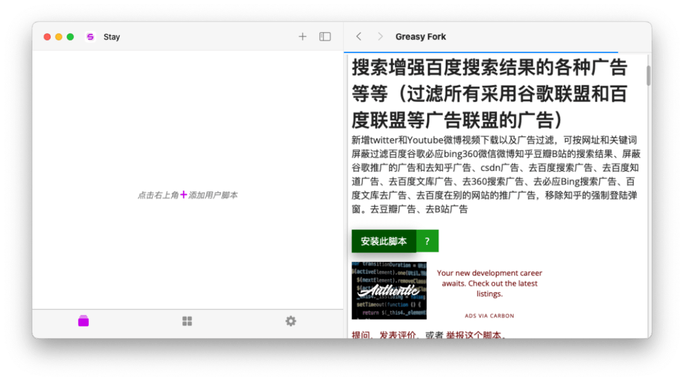Click the script title heading 搜索增强百度搜索结果
The image size is (684, 381).
pyautogui.click(x=490, y=94)
